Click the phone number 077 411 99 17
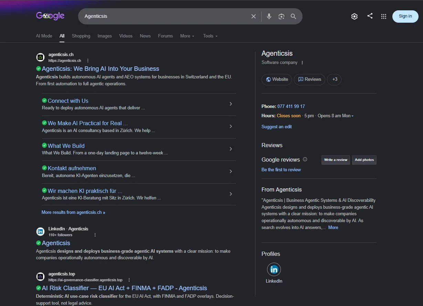423x306 pixels. (x=291, y=106)
